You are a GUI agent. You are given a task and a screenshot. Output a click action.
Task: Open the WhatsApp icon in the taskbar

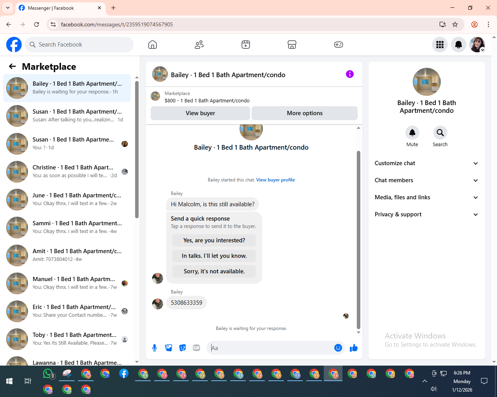[x=48, y=374]
